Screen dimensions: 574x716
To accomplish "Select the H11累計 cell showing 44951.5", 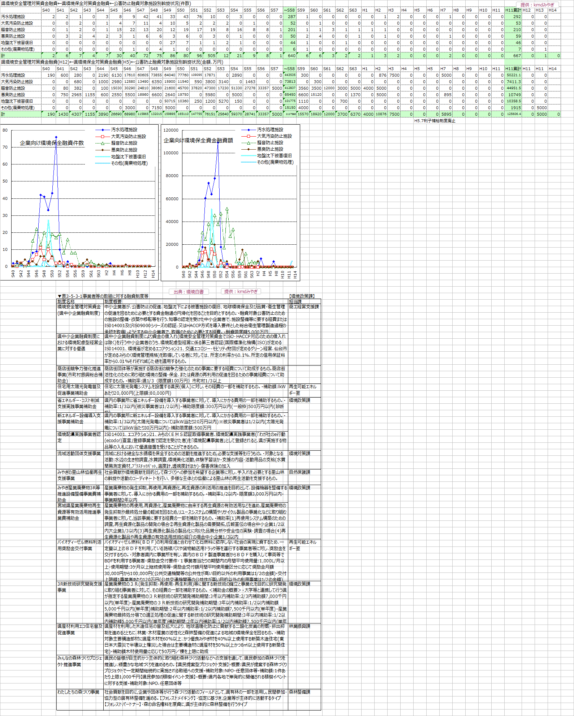I will click(513, 88).
